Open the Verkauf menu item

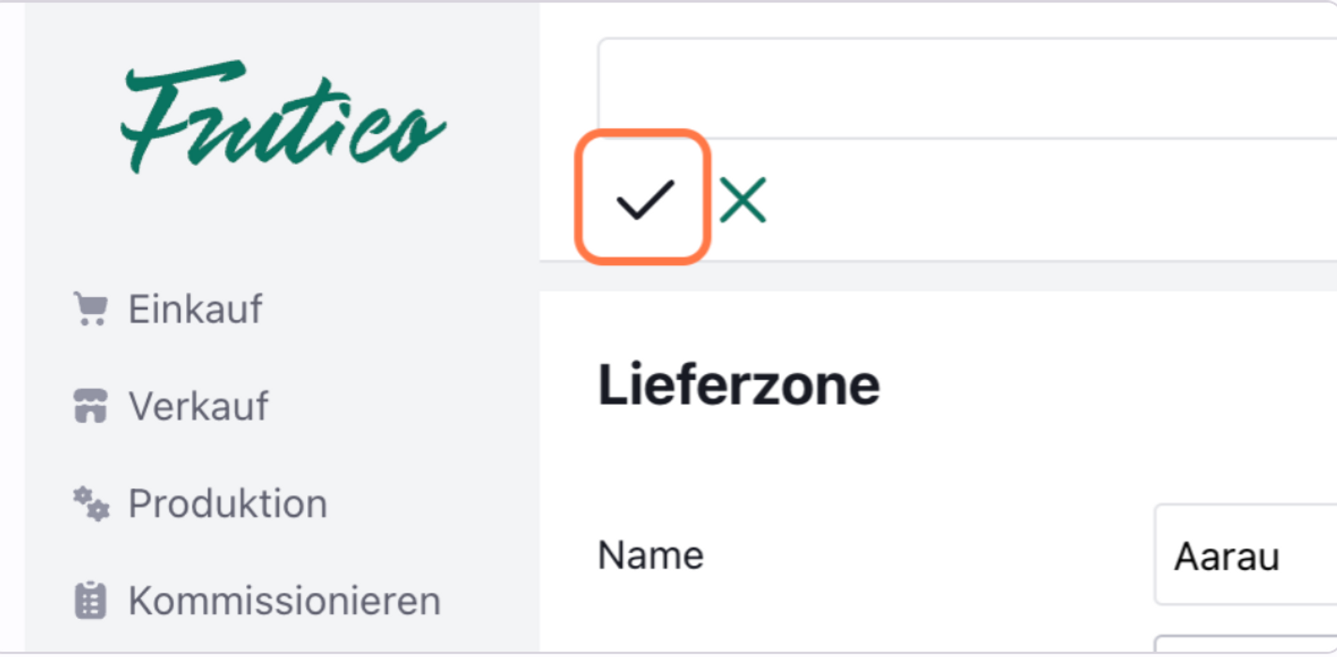[x=199, y=406]
